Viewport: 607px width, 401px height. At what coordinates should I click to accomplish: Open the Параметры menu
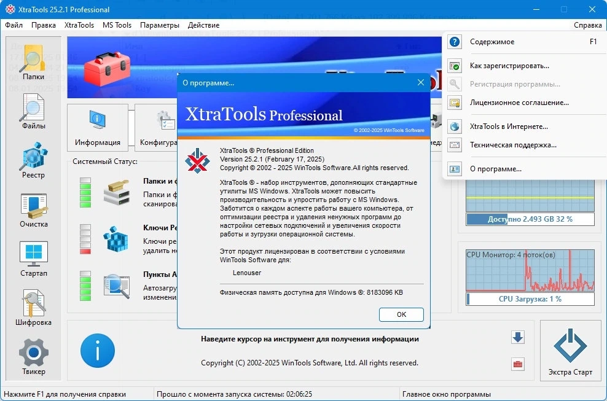(160, 25)
